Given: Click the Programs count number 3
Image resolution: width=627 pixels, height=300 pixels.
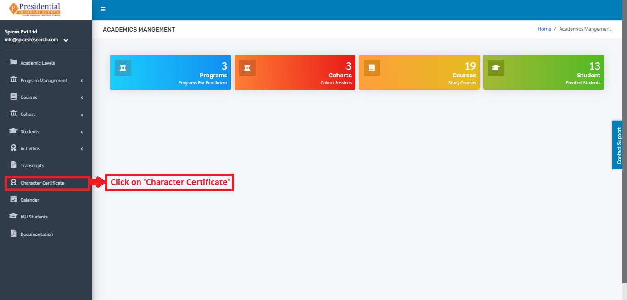Looking at the screenshot, I should coord(224,66).
